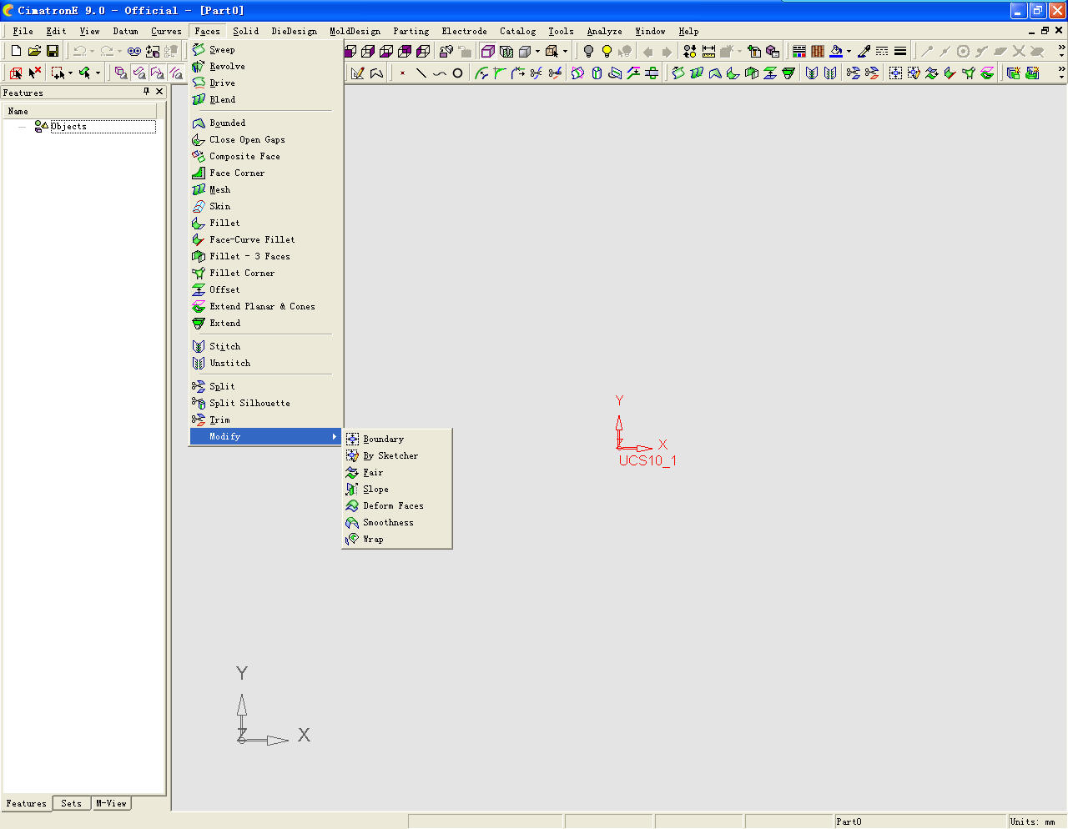Screen dimensions: 1068x829
Task: Click the UCS10_1 label in viewport
Action: (647, 460)
